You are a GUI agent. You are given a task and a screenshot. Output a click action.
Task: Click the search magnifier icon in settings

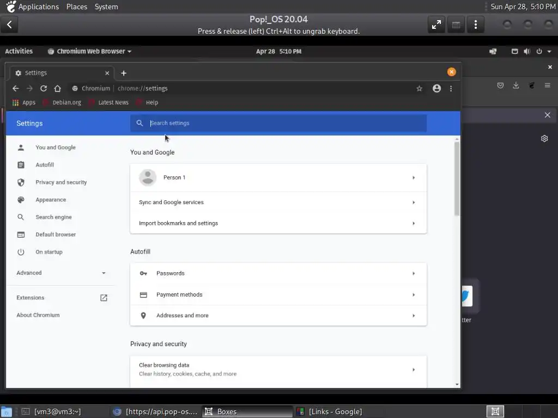[x=140, y=124]
